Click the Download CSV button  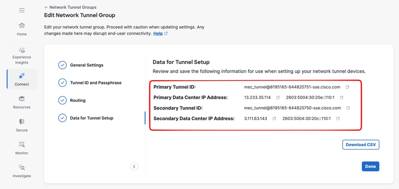click(361, 145)
